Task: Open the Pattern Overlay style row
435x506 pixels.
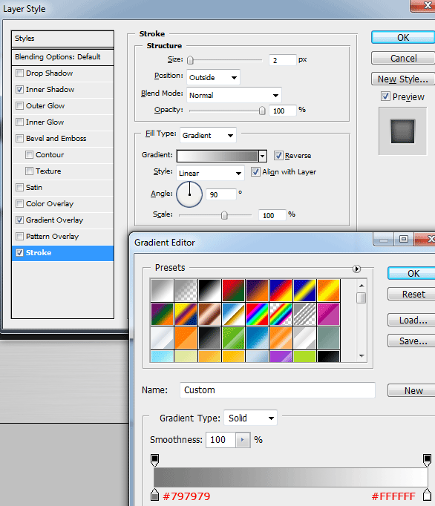Action: tap(62, 236)
